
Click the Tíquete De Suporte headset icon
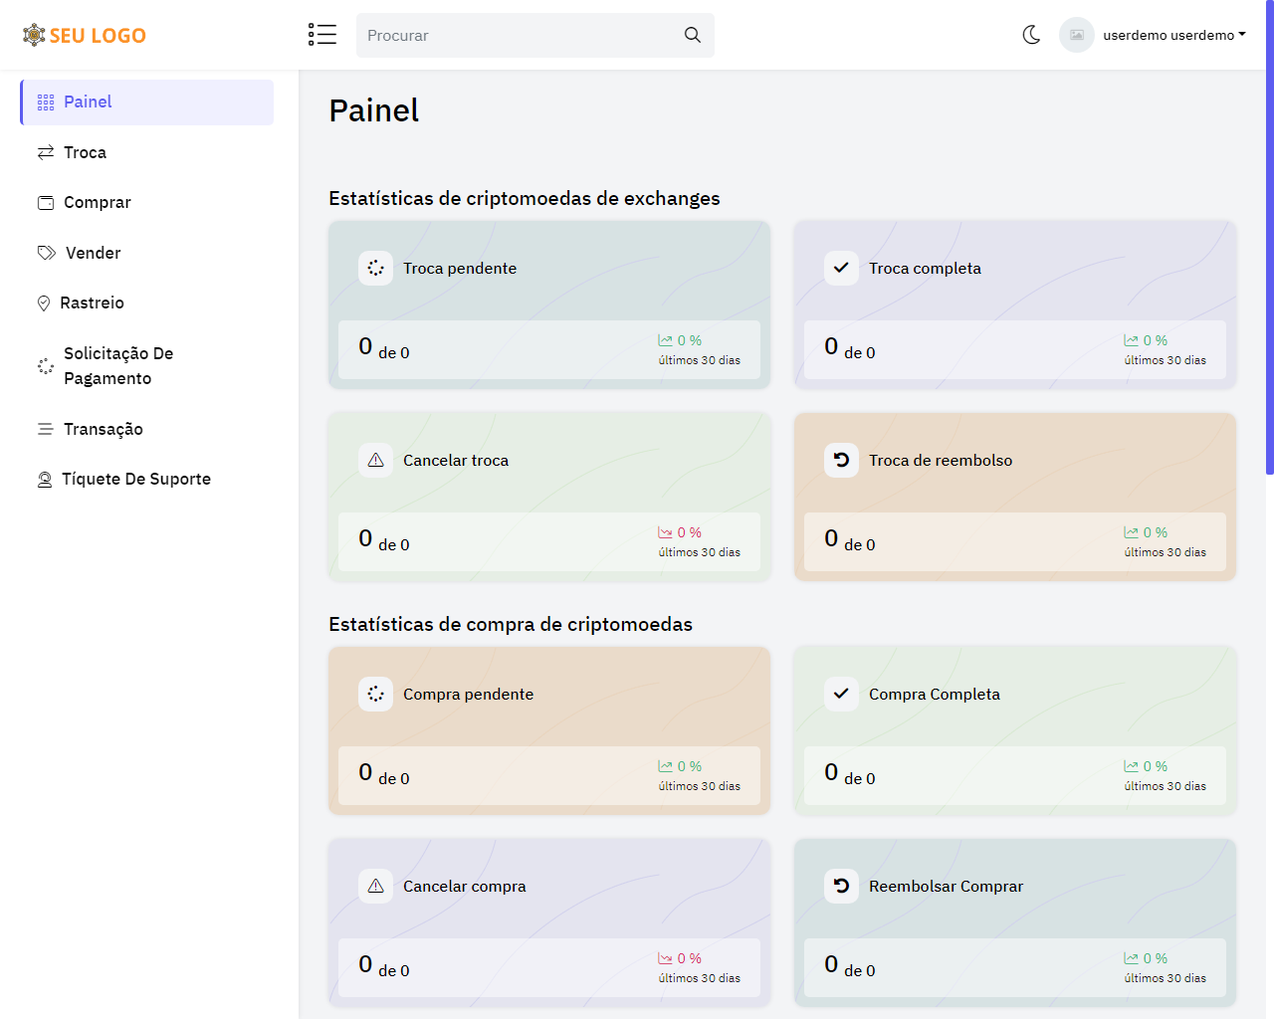pyautogui.click(x=45, y=480)
